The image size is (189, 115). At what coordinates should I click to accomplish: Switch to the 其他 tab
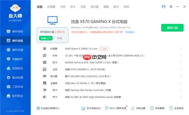(x=126, y=7)
